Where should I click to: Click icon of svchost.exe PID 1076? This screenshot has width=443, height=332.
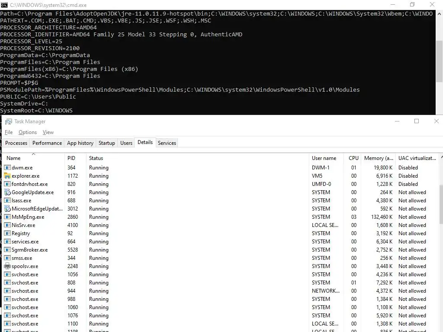pos(7,315)
